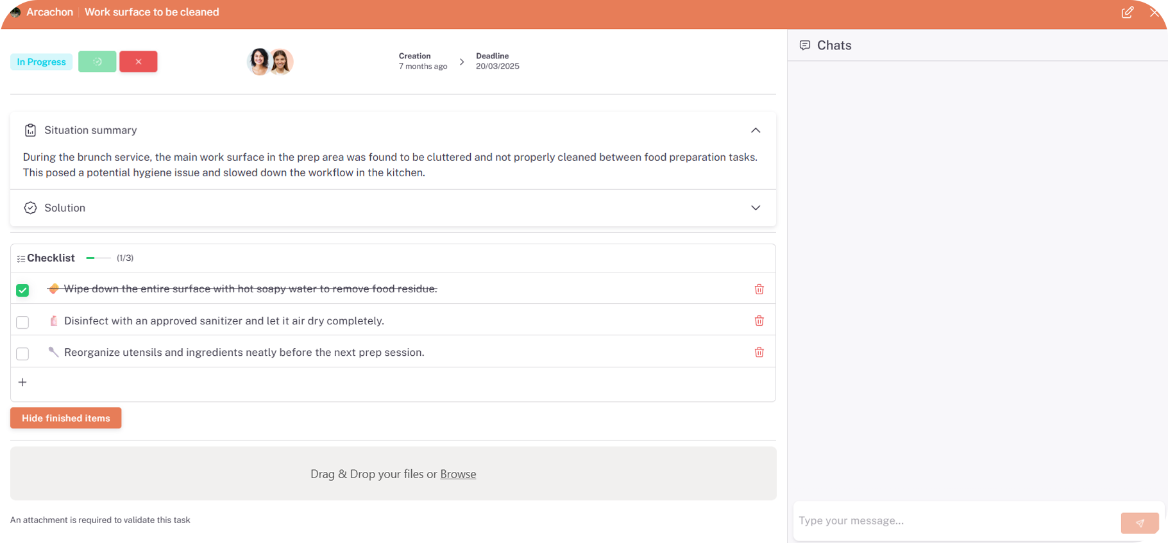Uncheck the 'Wipe down the entire surface' checkbox
Screen dimensions: 1168x543
click(22, 290)
